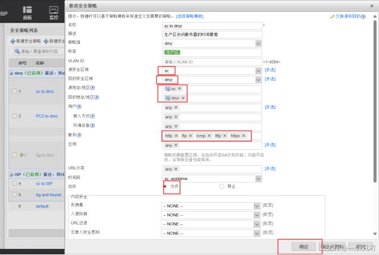This screenshot has height=255, width=379.
Task: Open the 目的安全区域 dropdown
Action: pyautogui.click(x=259, y=80)
